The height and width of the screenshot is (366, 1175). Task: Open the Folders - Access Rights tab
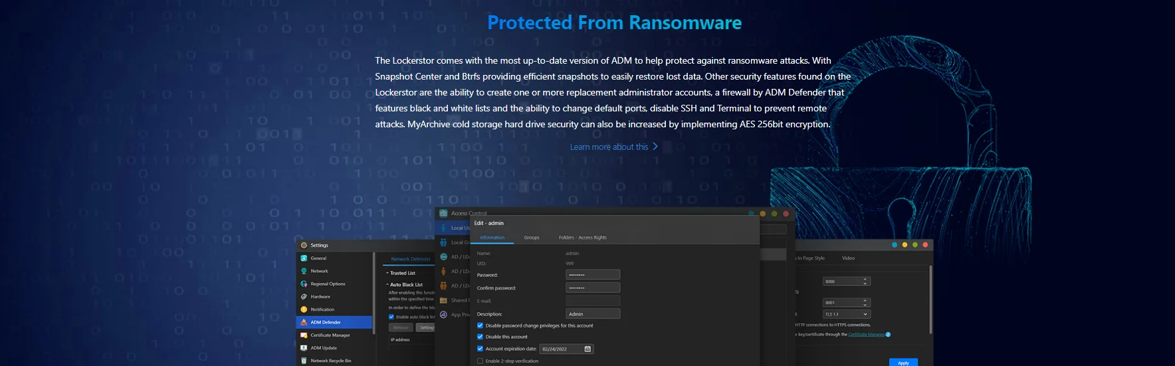583,237
